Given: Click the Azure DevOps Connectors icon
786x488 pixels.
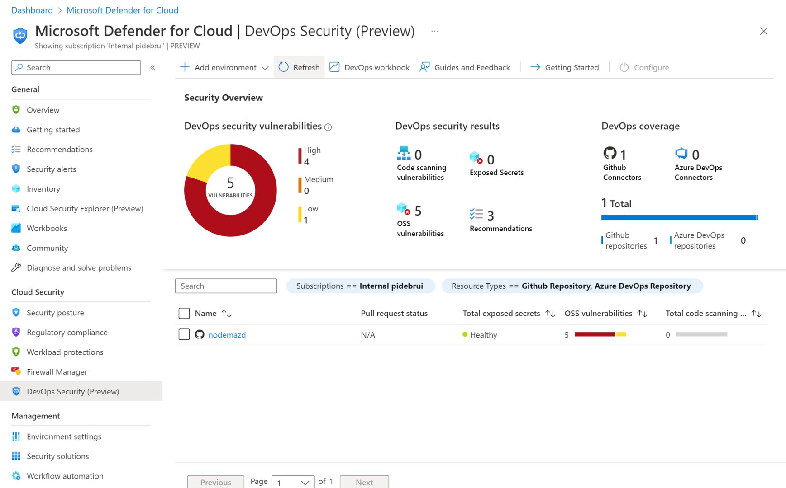Looking at the screenshot, I should click(x=681, y=153).
